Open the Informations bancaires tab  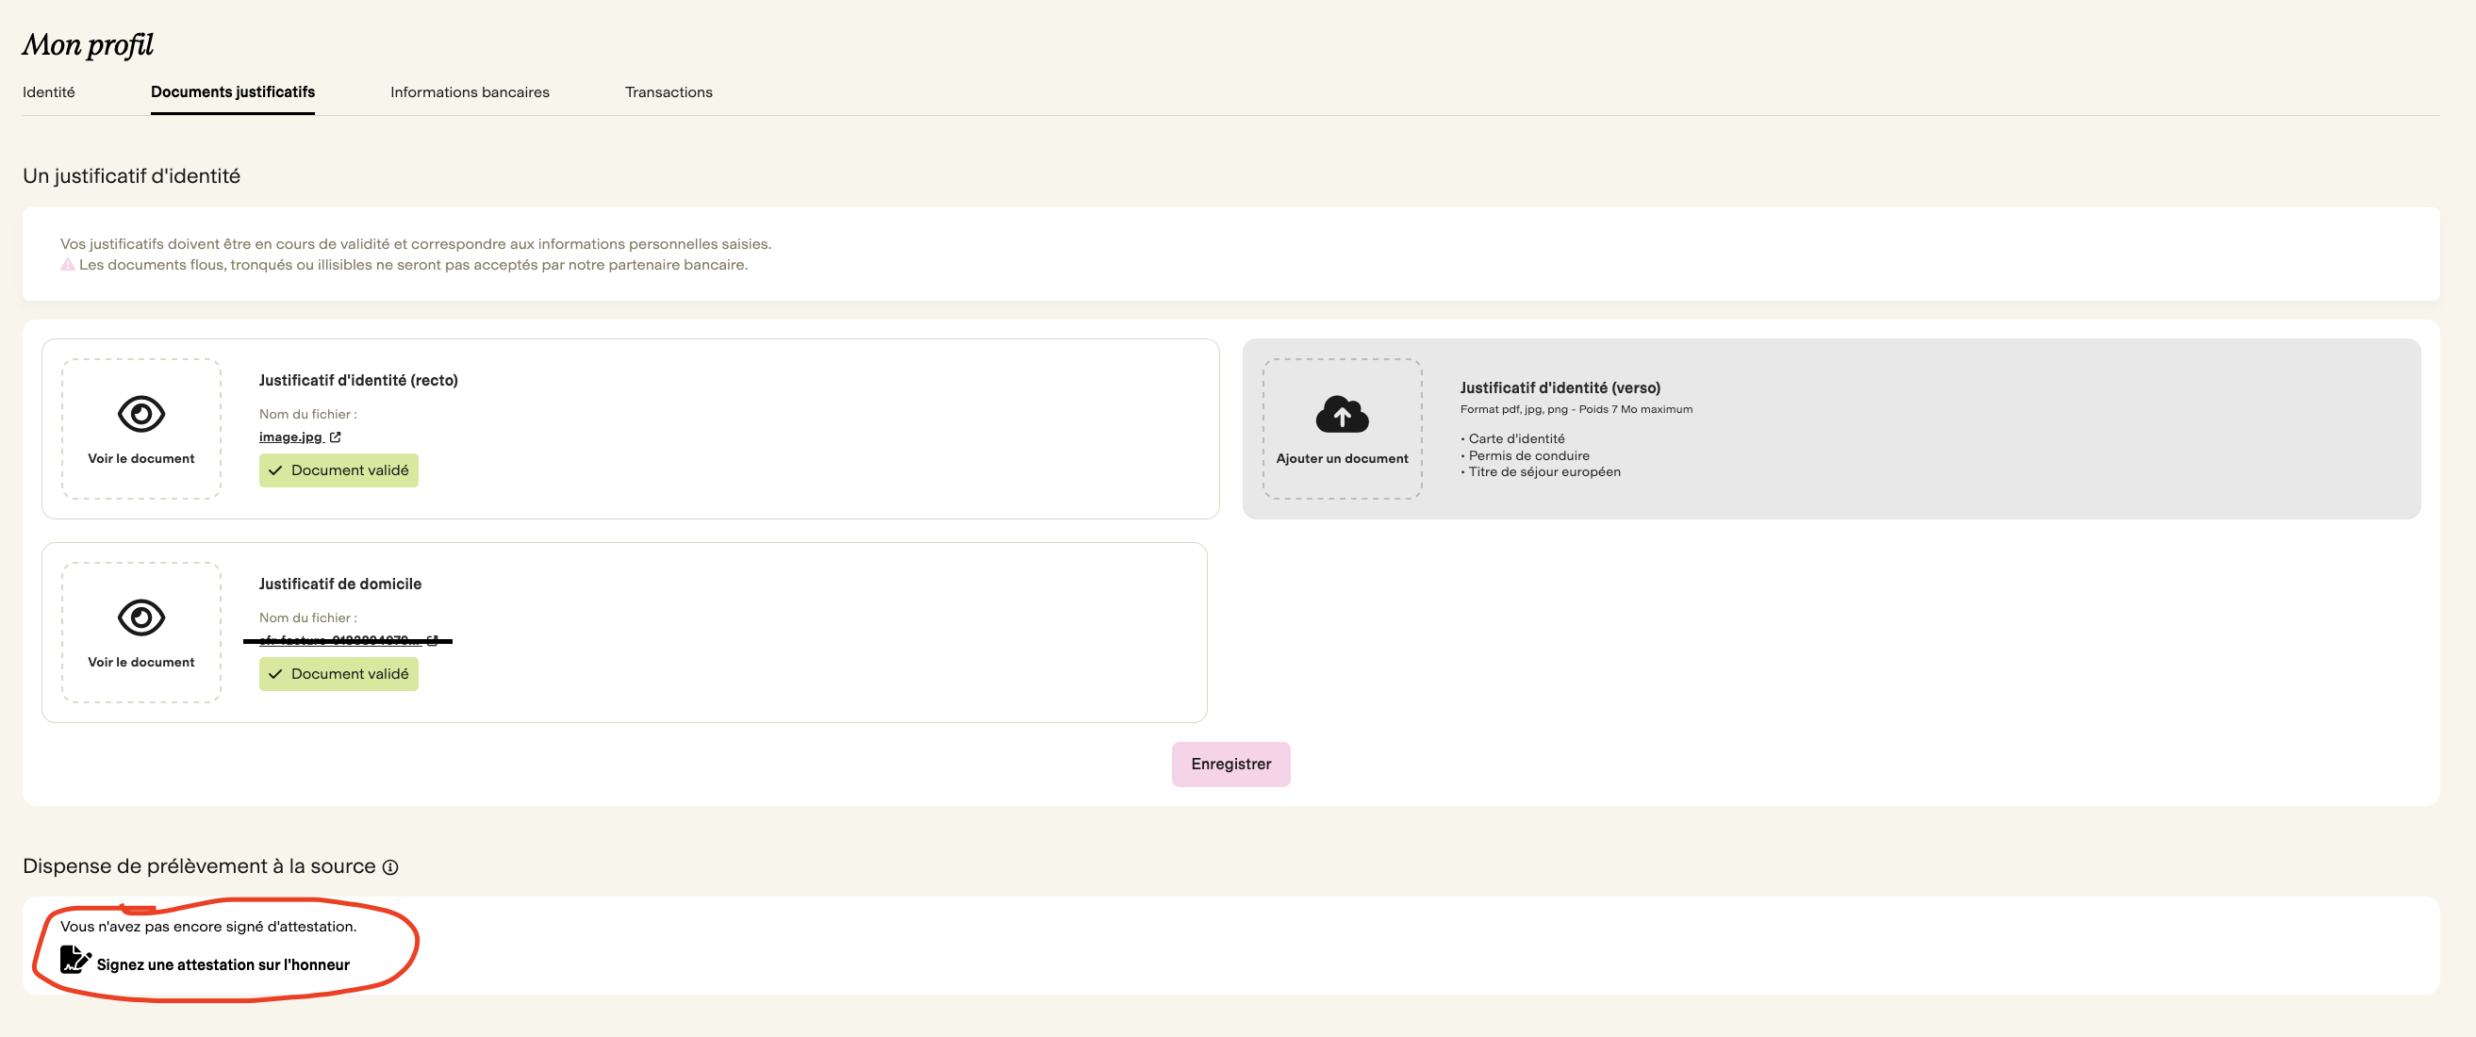coord(469,92)
